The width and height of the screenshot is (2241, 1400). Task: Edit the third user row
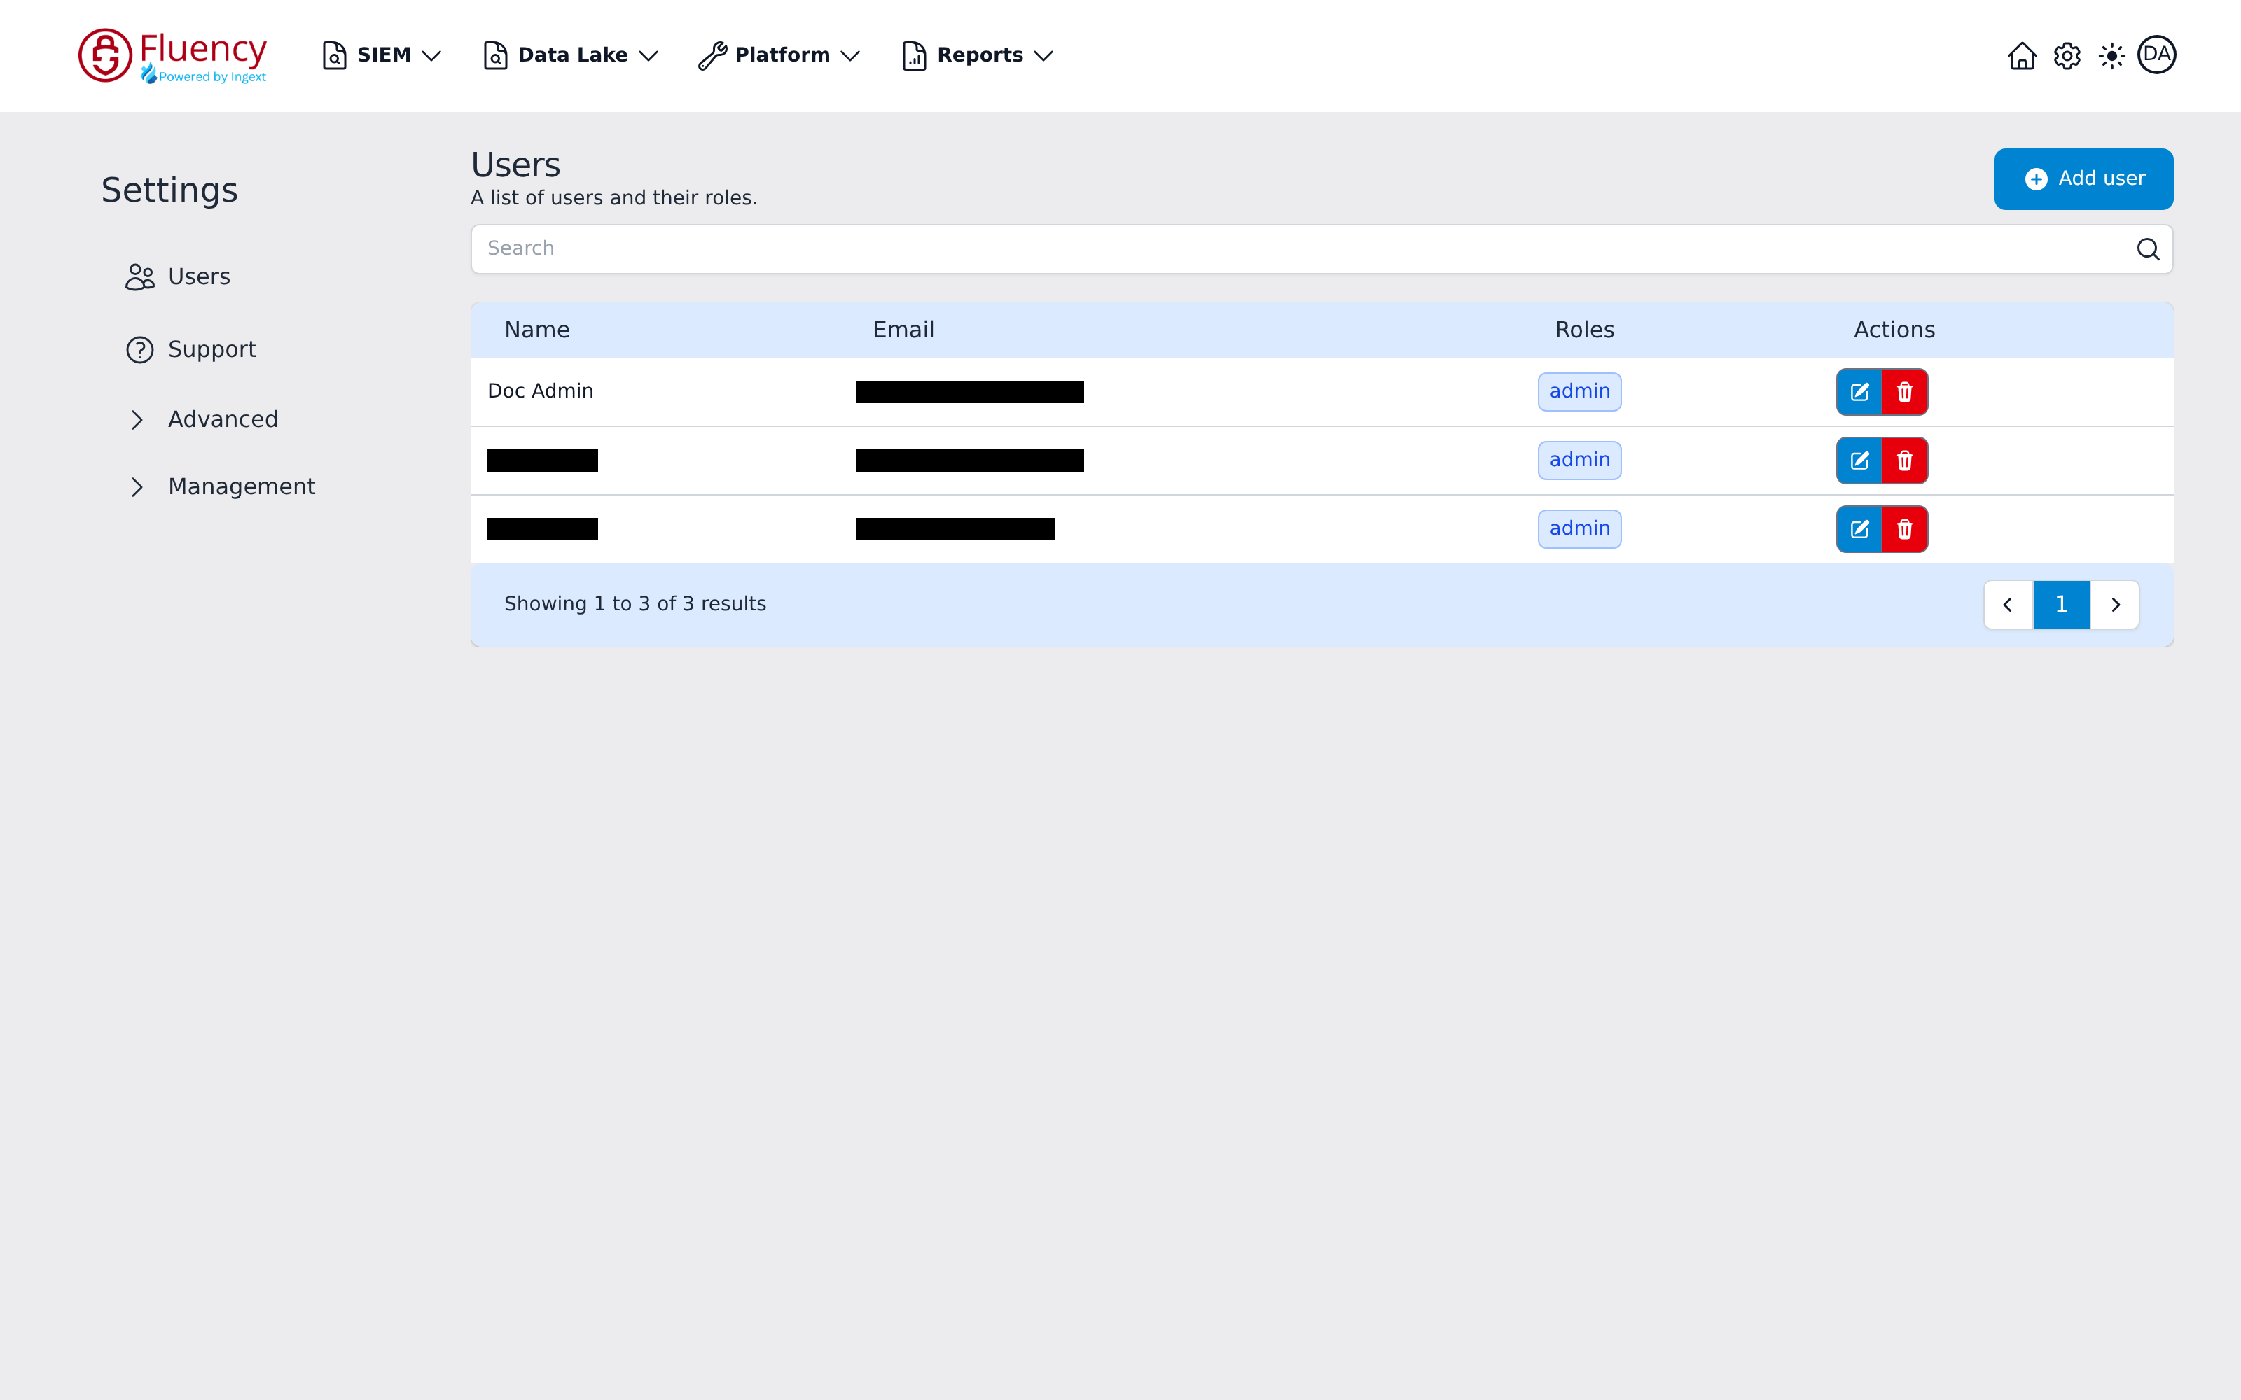point(1859,528)
